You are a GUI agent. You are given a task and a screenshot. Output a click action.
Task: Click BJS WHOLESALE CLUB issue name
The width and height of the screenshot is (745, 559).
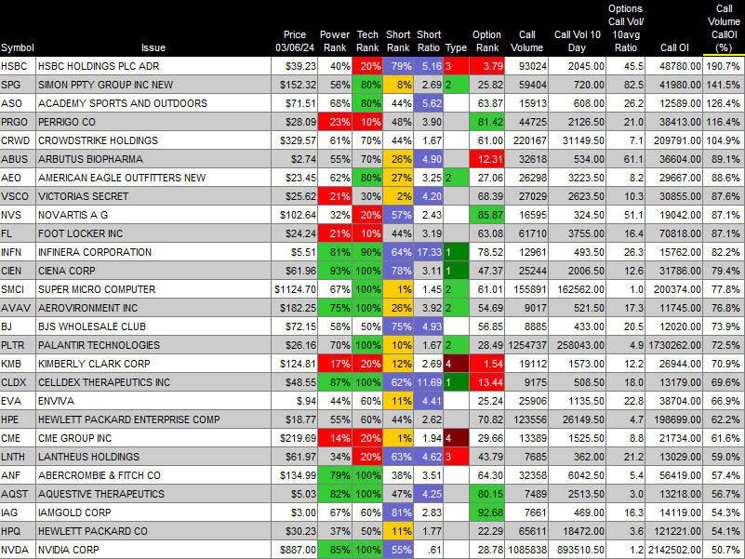92,326
